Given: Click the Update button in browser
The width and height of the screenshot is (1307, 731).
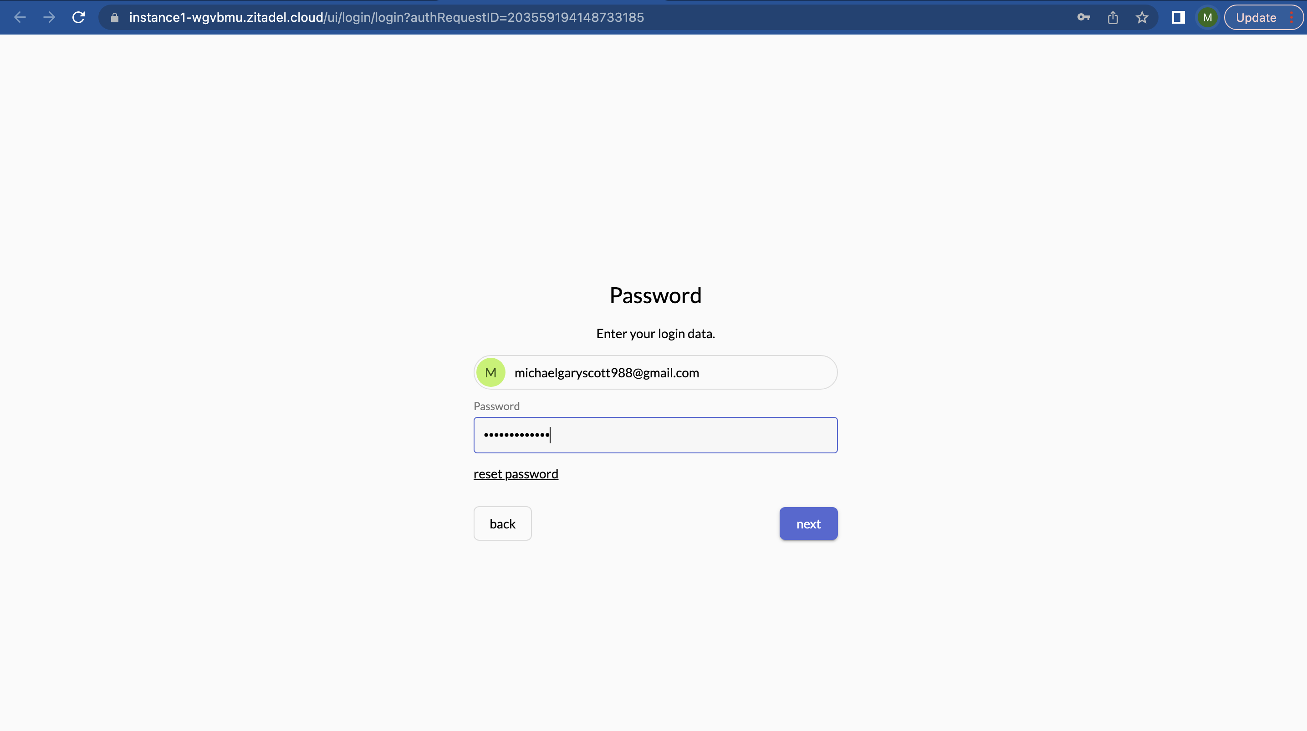Looking at the screenshot, I should tap(1255, 17).
